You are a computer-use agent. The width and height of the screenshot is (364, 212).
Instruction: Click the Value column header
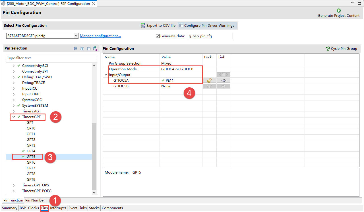tap(181, 57)
